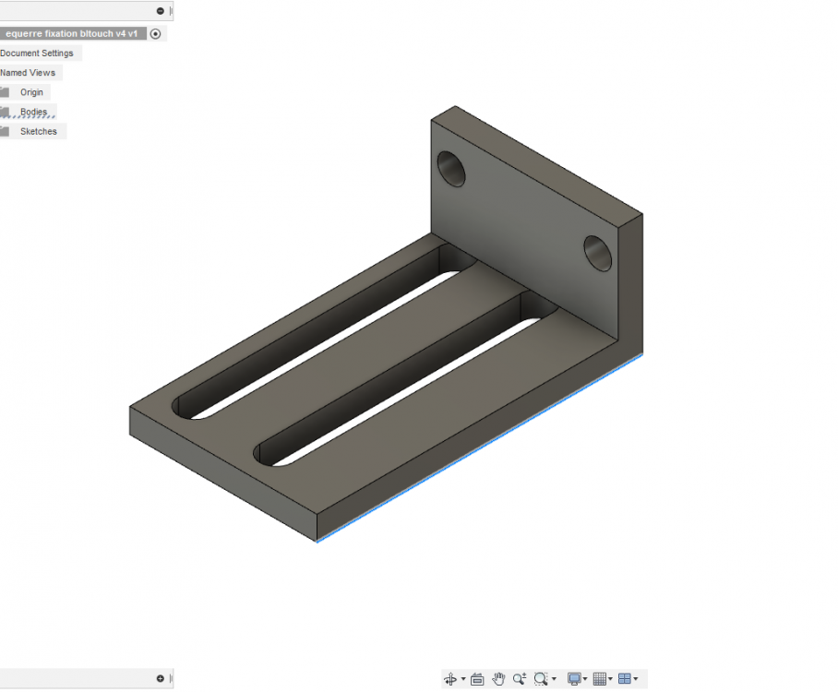This screenshot has height=692, width=838.
Task: Select the Zoom magnifier tool
Action: click(520, 679)
